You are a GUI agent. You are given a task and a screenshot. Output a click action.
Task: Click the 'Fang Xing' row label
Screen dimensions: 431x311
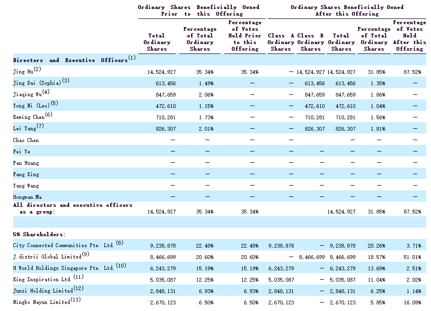point(26,174)
